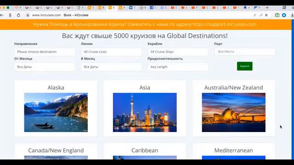This screenshot has height=165, width=294.
Task: Open the 'All Cruise Lines' dropdown
Action: pos(111,52)
